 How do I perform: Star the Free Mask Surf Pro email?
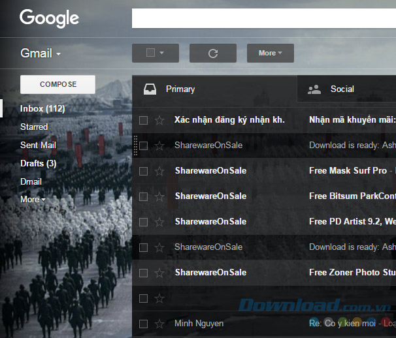pos(159,171)
